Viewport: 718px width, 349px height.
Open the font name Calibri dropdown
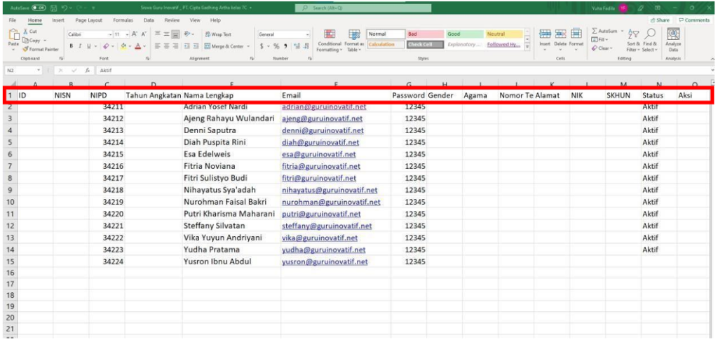pos(110,34)
